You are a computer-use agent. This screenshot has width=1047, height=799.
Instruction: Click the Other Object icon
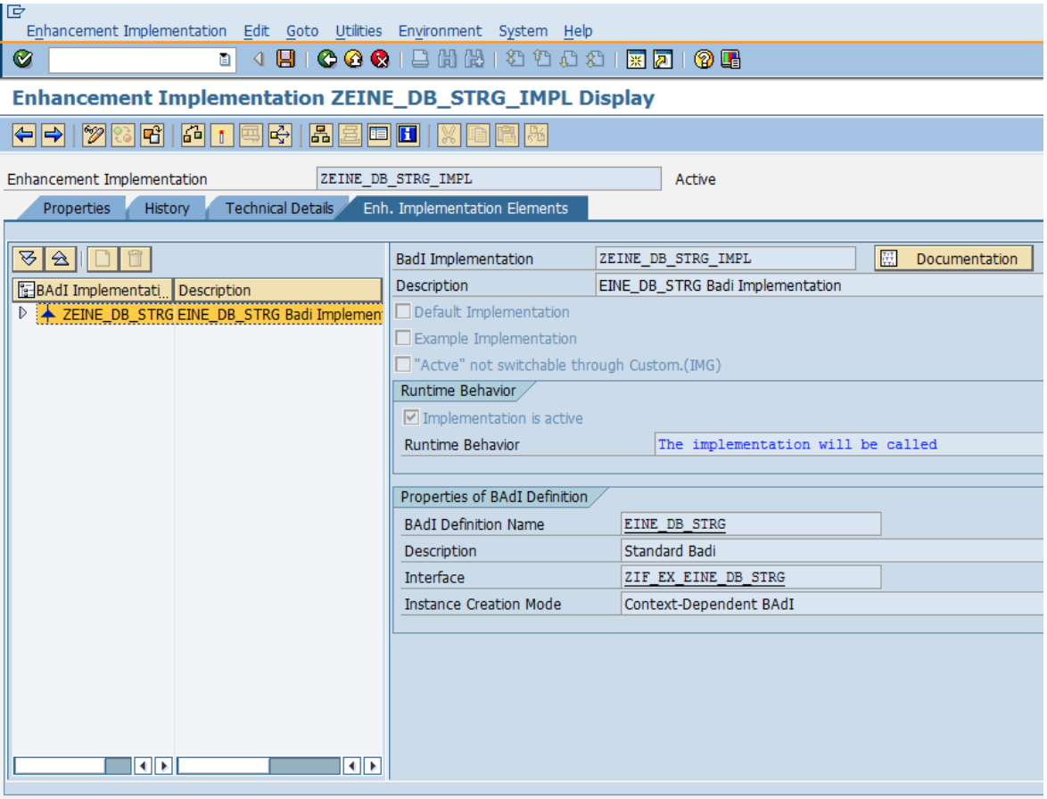tap(153, 135)
